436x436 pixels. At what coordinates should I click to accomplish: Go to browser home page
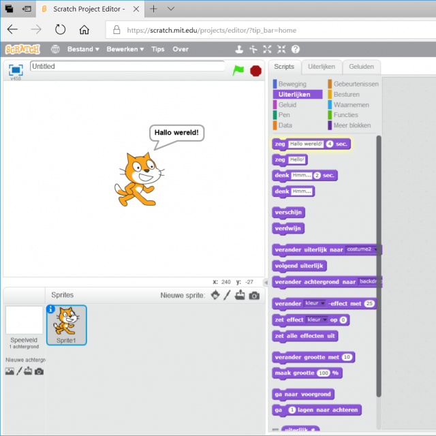[x=84, y=29]
